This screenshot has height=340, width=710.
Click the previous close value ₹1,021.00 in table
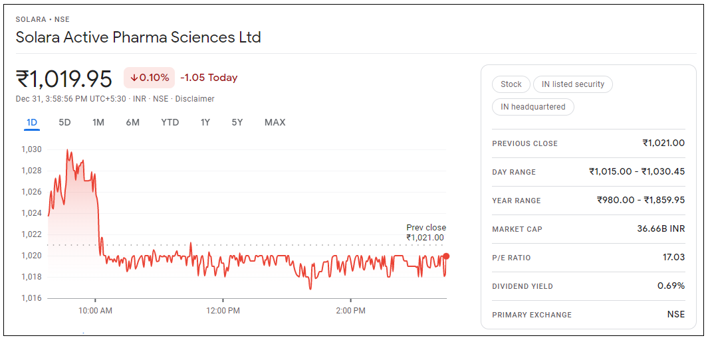point(663,143)
